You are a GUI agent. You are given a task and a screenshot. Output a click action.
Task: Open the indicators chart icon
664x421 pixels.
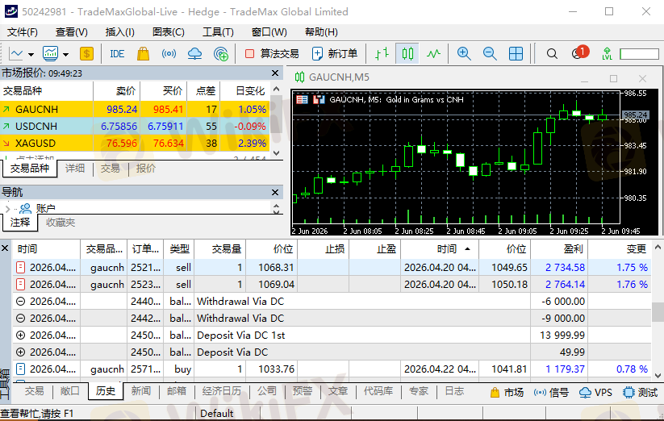coord(50,54)
